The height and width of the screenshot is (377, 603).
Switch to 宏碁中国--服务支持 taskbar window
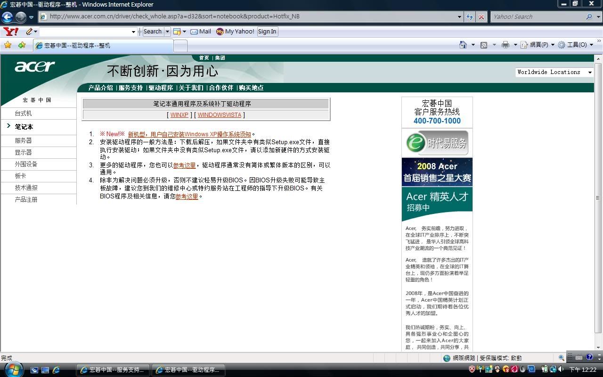pyautogui.click(x=113, y=370)
